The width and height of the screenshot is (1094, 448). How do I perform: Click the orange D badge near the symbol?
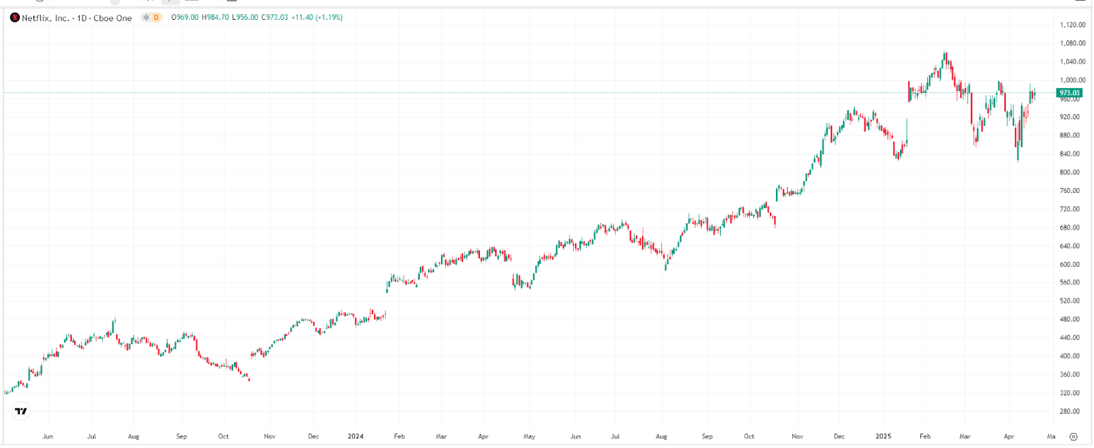pyautogui.click(x=156, y=17)
